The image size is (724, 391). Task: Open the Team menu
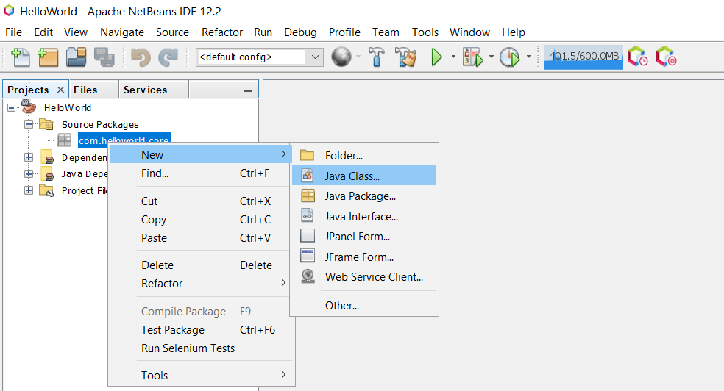click(386, 32)
